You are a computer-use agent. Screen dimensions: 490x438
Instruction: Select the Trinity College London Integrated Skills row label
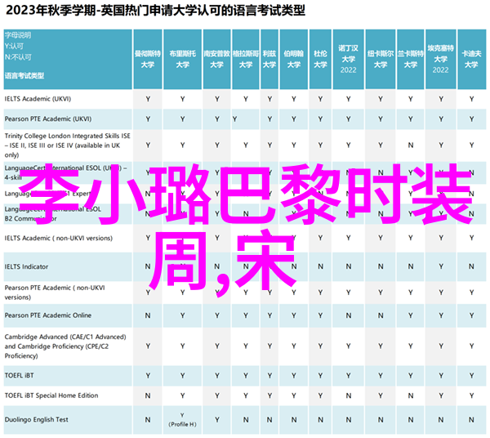pos(68,145)
